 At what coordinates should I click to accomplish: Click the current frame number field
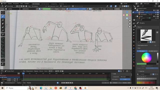point(105,83)
